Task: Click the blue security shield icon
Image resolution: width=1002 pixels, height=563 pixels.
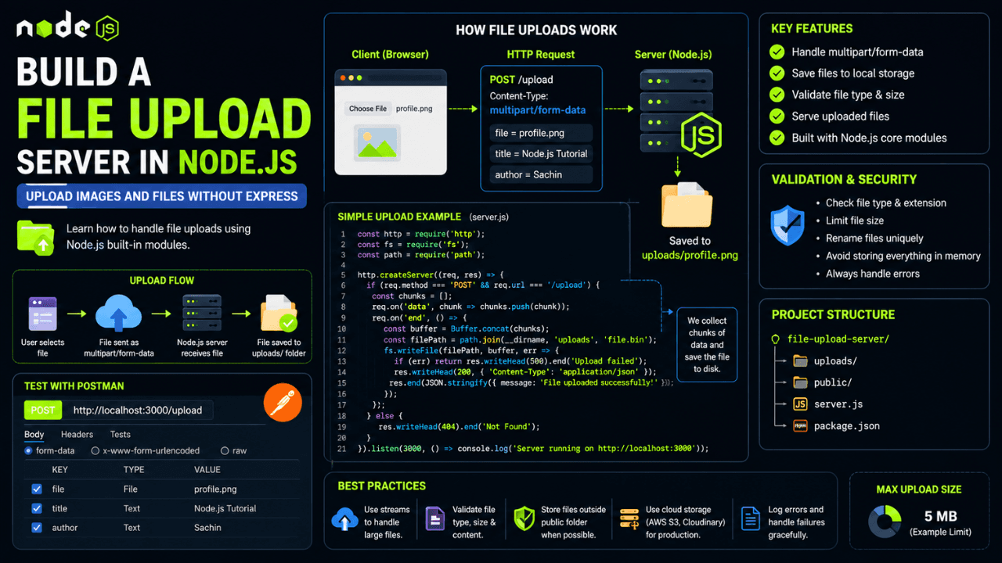Action: pyautogui.click(x=788, y=226)
